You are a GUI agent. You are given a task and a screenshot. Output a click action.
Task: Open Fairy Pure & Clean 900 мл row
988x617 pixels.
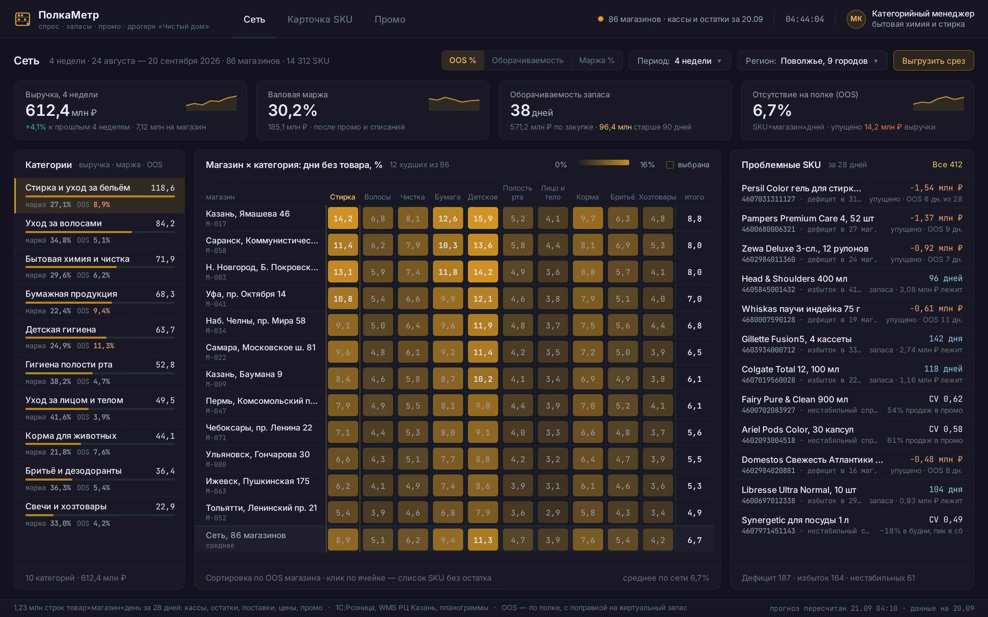tap(852, 404)
